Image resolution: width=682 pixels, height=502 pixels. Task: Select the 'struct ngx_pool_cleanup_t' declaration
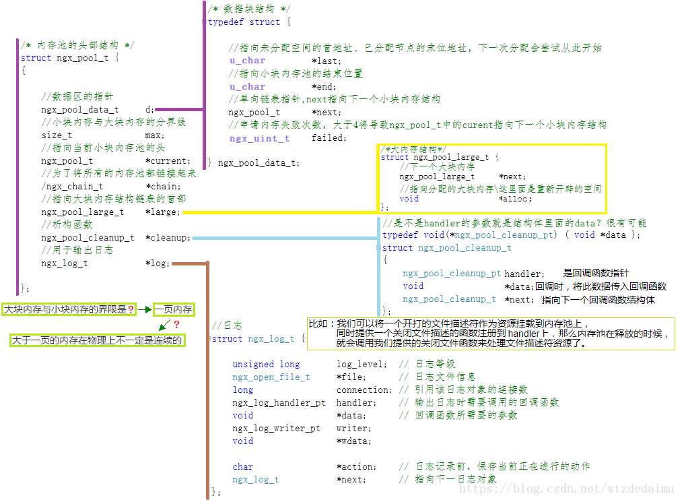[446, 248]
